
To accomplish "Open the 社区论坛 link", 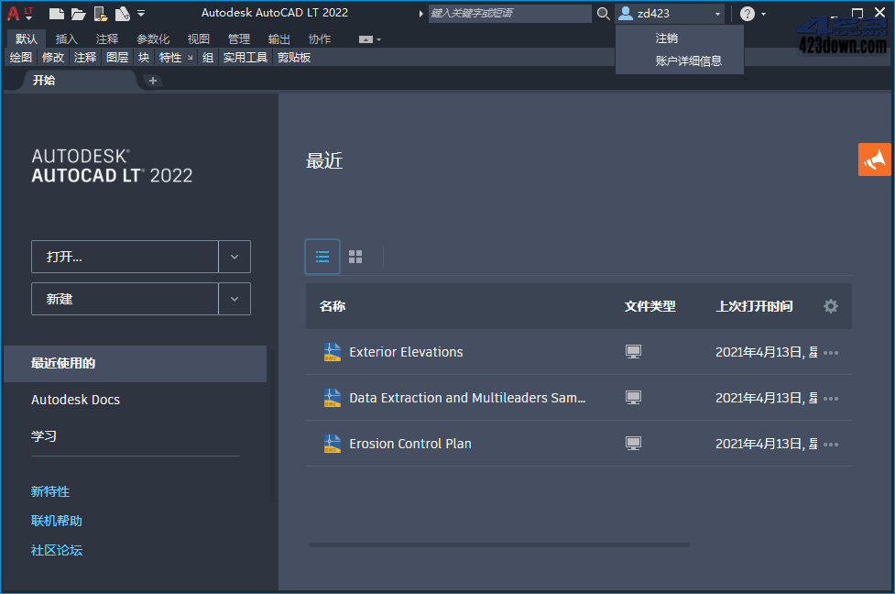I will click(56, 550).
